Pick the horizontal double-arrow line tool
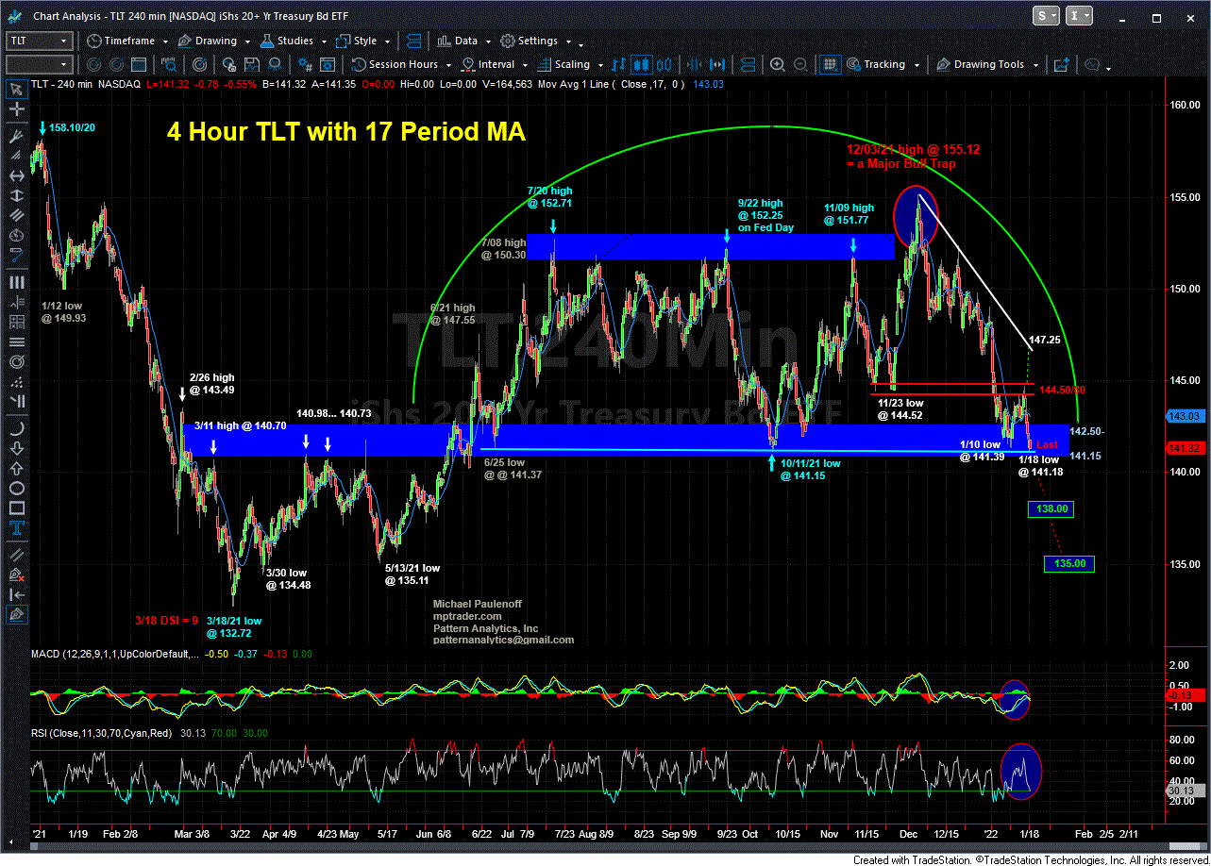The image size is (1211, 866). pyautogui.click(x=16, y=176)
